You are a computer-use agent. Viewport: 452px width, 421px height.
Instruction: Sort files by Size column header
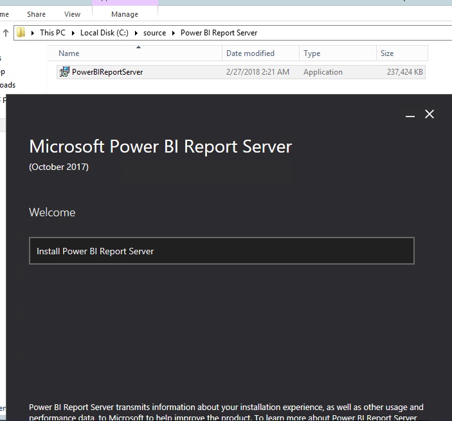tap(402, 53)
